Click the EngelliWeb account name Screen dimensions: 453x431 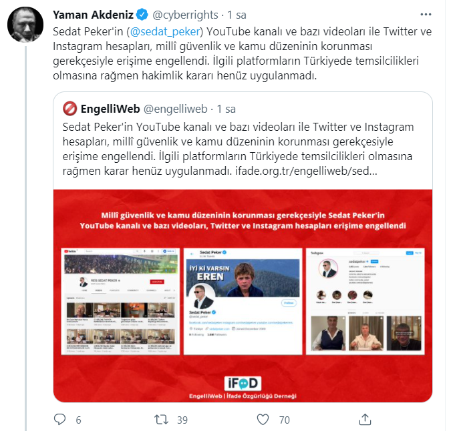click(x=110, y=109)
